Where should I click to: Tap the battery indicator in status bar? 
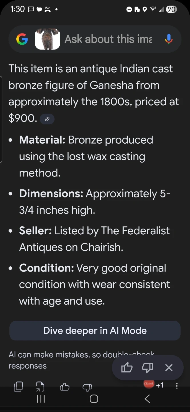point(171,9)
